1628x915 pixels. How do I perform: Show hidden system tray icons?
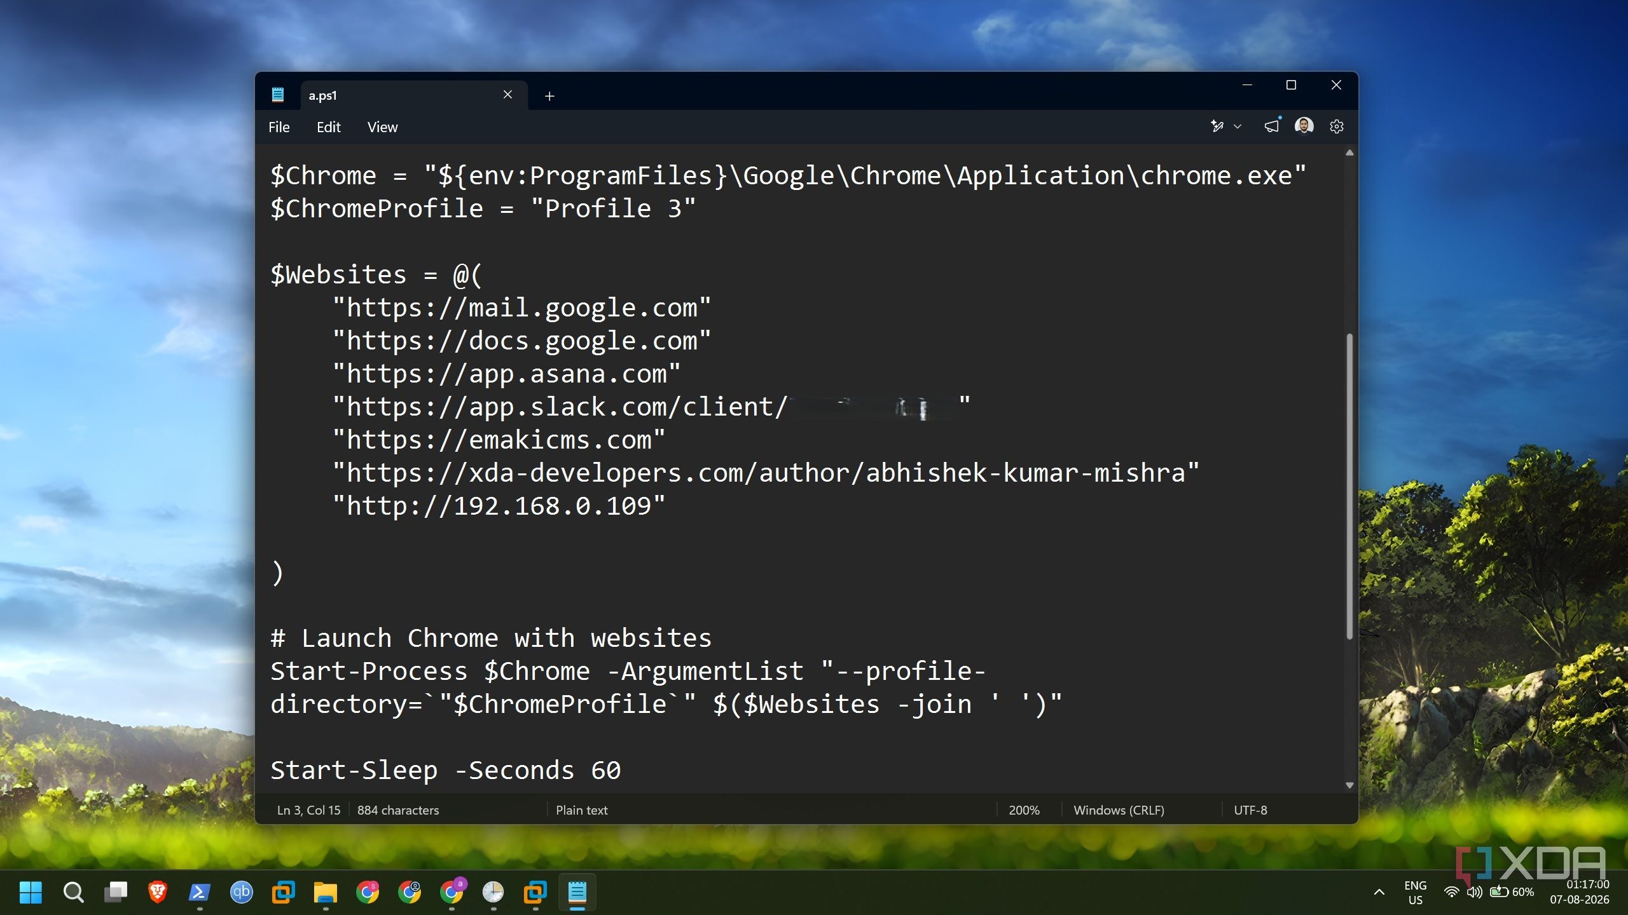(x=1379, y=892)
